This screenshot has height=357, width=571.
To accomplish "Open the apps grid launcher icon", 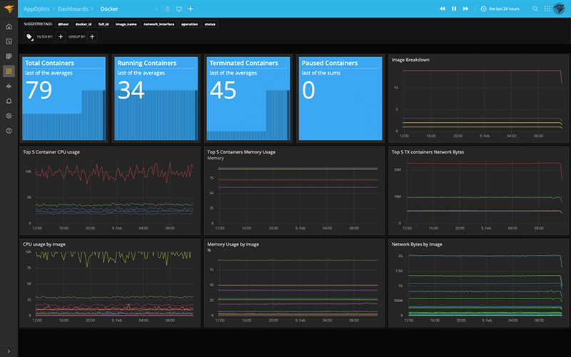I will point(547,9).
